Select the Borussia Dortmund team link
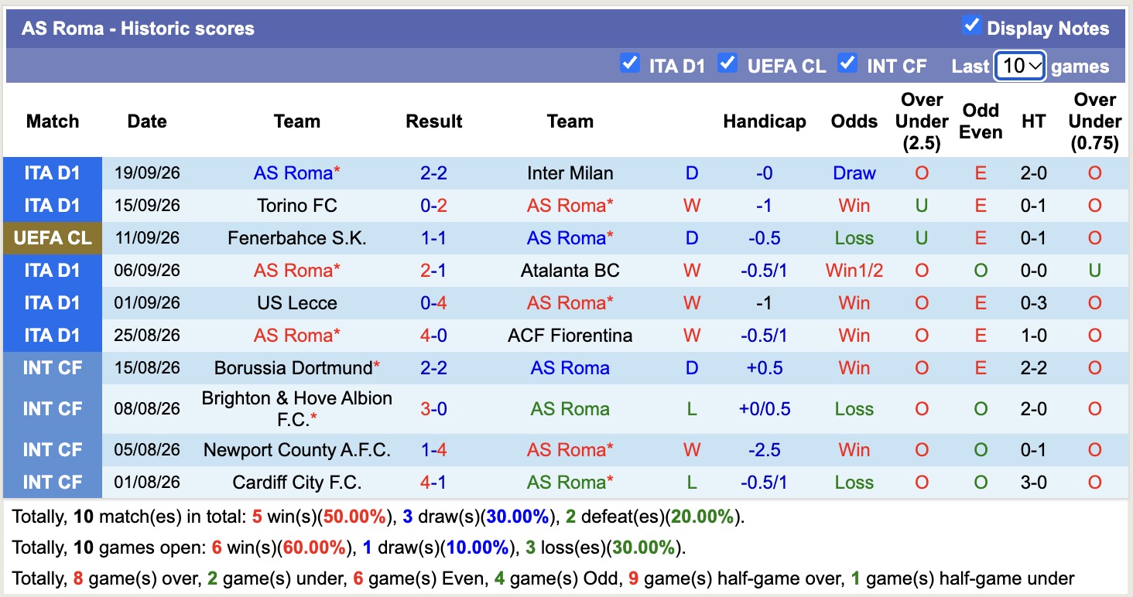Viewport: 1133px width, 597px height. click(293, 368)
